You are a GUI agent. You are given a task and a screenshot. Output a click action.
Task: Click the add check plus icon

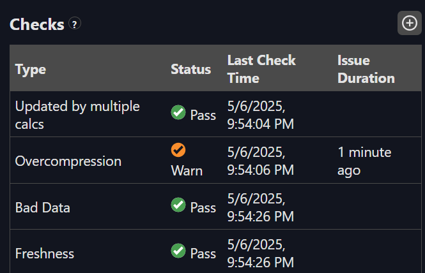coord(409,24)
